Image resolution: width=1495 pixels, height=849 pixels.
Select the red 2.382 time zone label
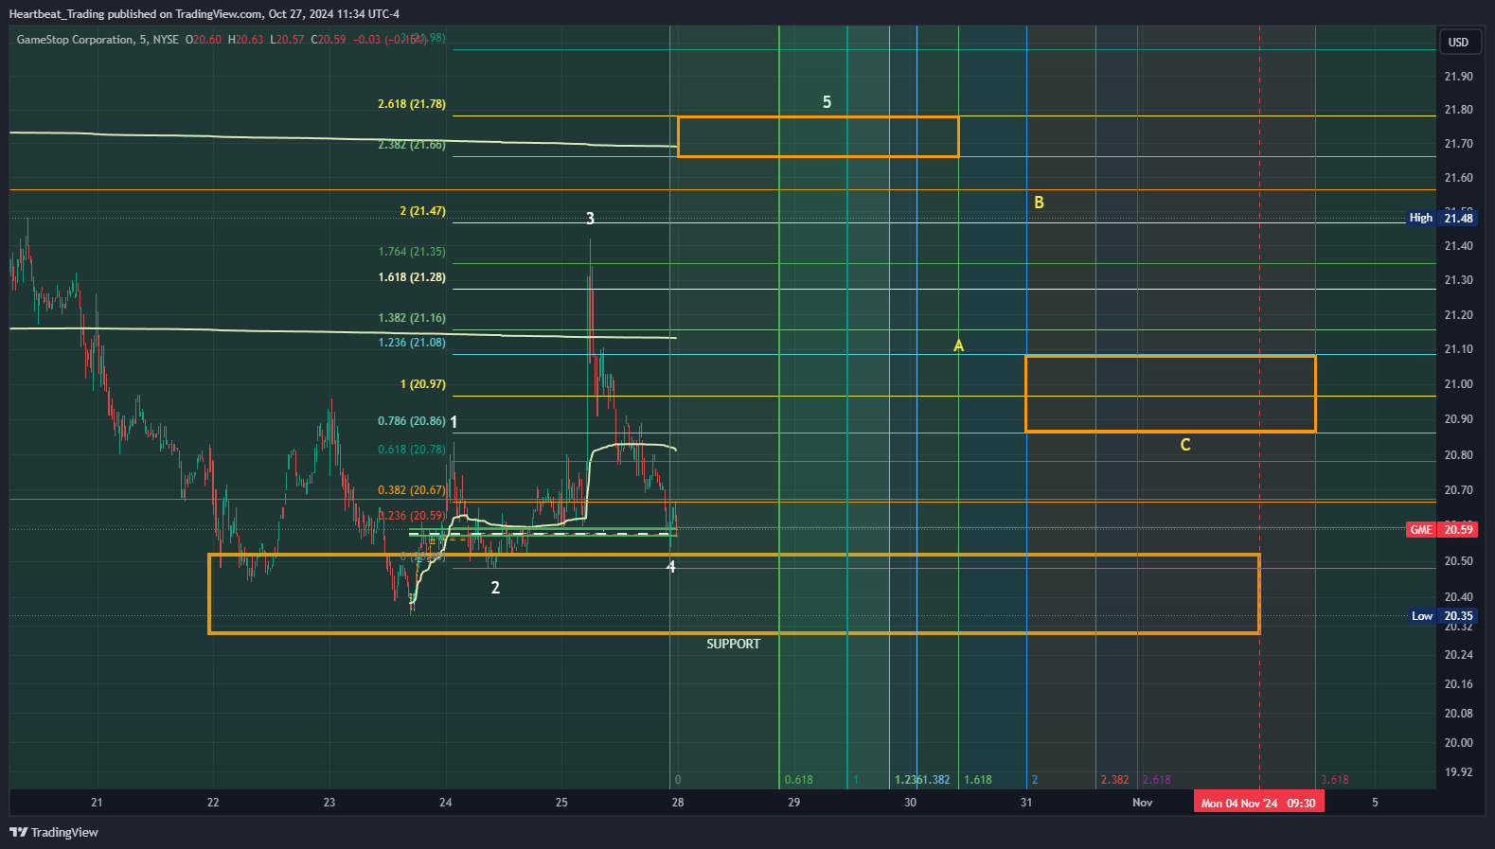coord(1114,780)
